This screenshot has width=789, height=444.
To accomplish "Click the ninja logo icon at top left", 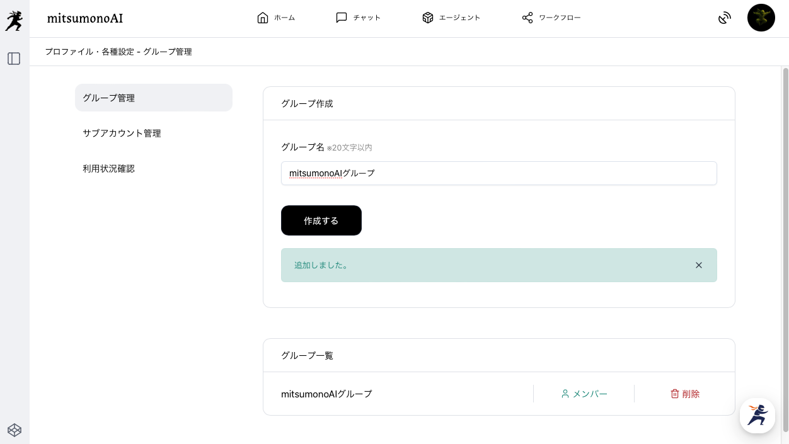I will (x=14, y=20).
